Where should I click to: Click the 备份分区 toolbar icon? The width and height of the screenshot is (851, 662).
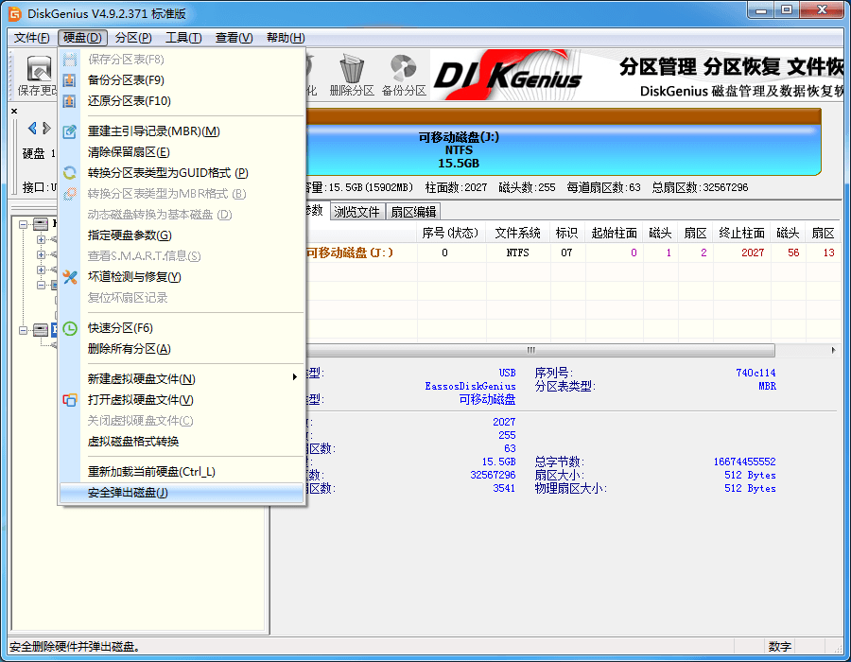[403, 69]
